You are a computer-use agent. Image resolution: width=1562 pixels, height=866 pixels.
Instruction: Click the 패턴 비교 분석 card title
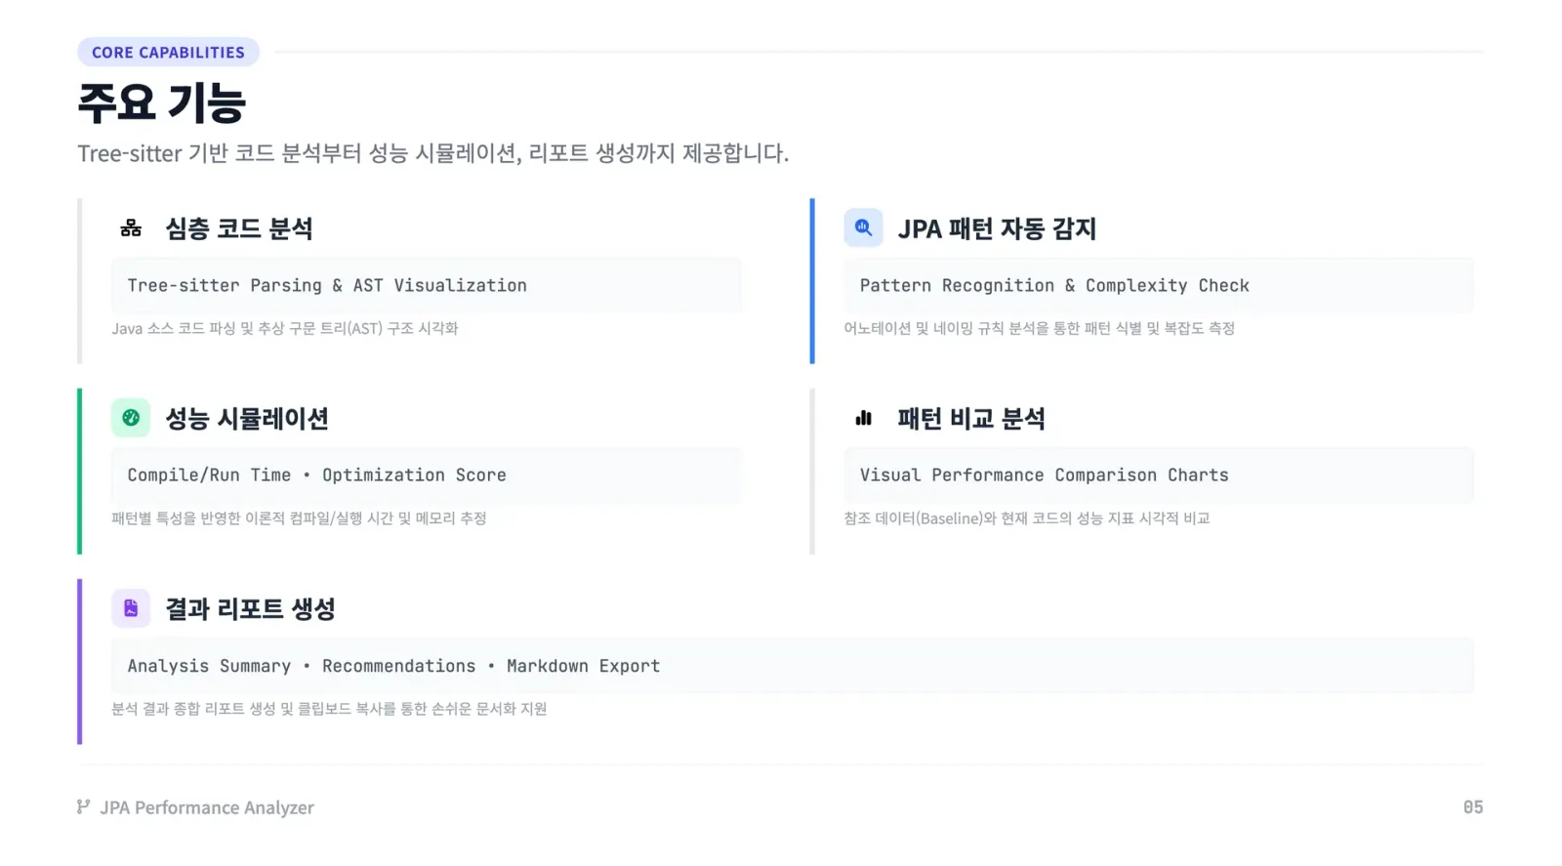click(x=971, y=418)
